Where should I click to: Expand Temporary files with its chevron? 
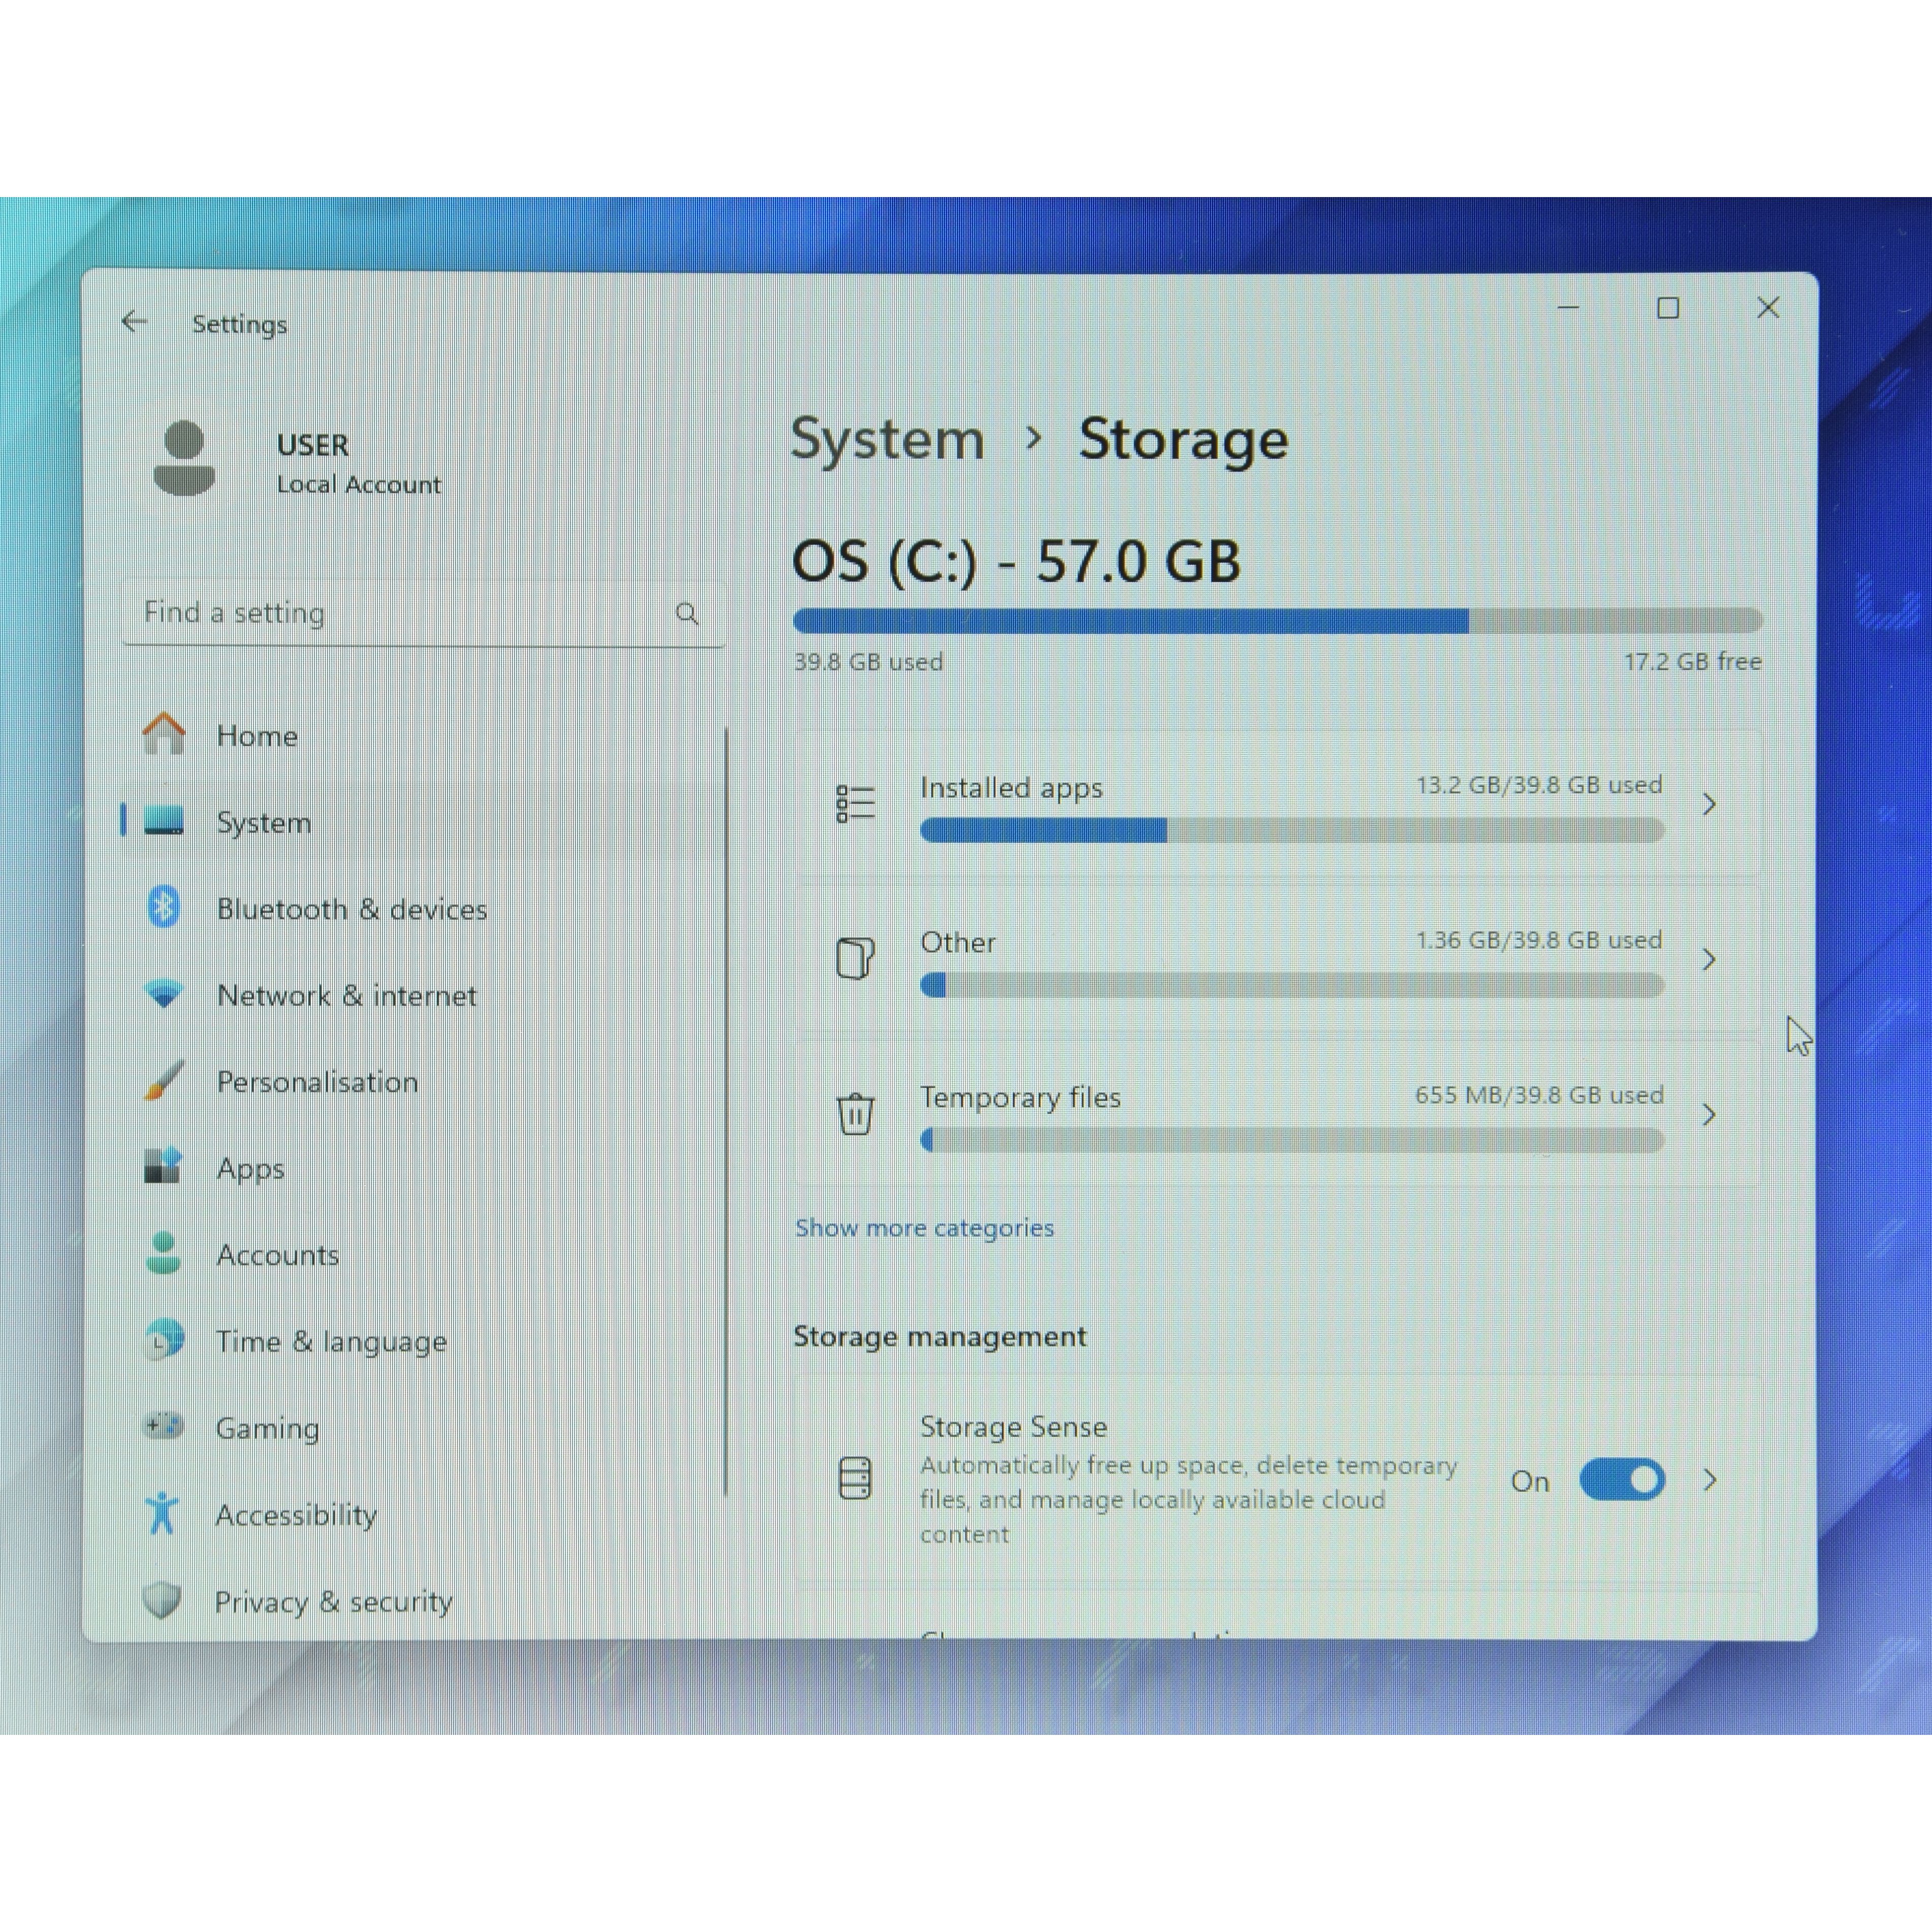coord(1709,1114)
